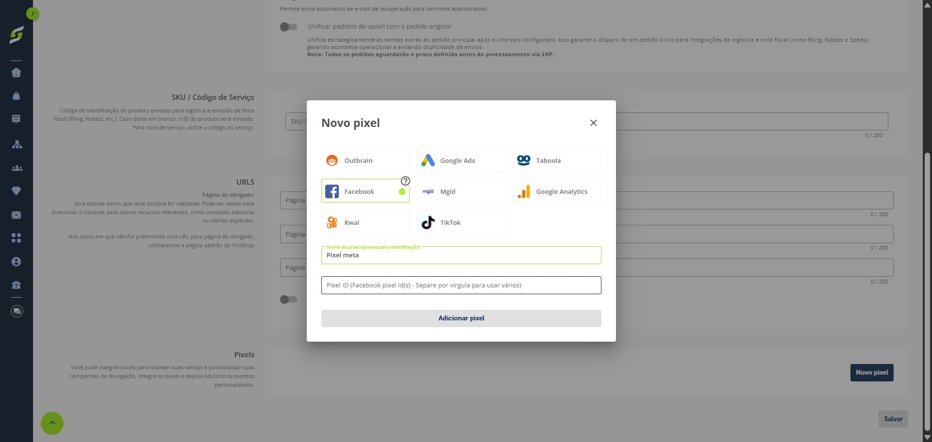
Task: Toggle the switch below the URL fields
Action: pos(288,300)
